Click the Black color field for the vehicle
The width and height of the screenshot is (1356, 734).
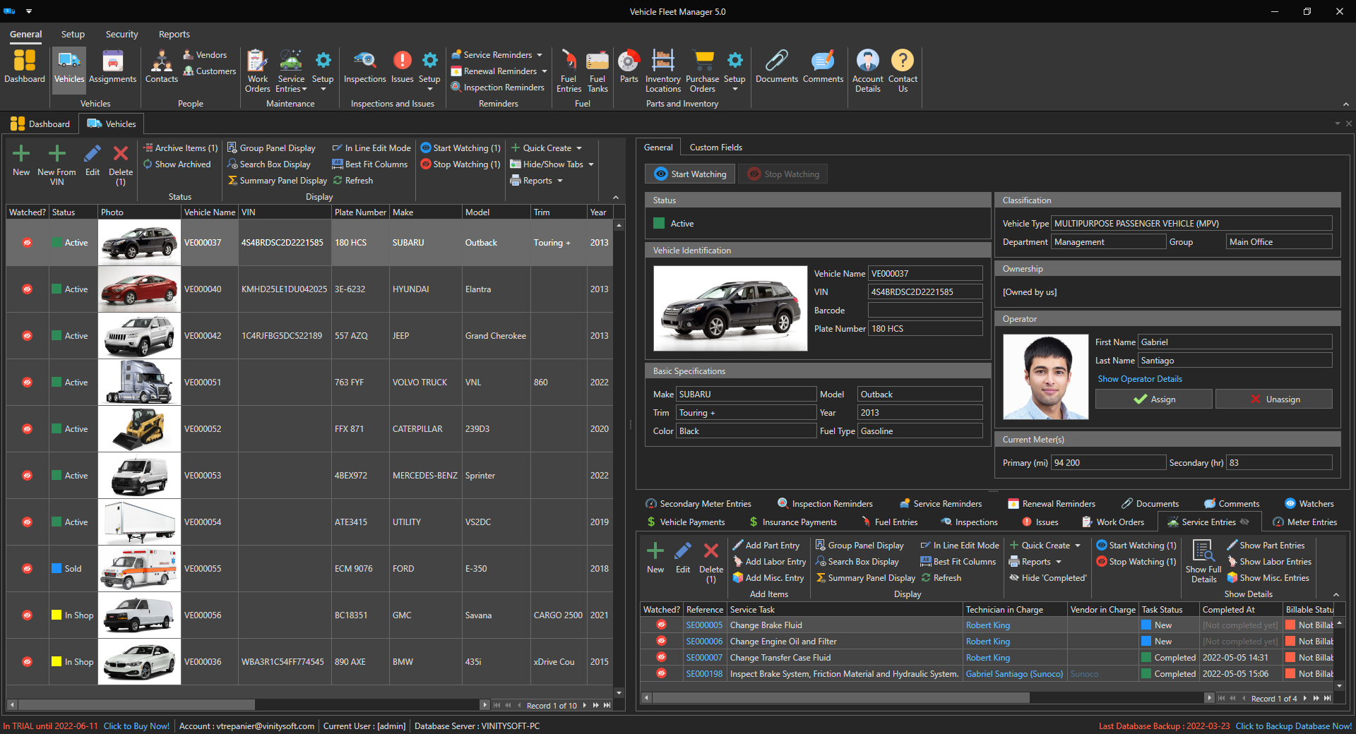tap(746, 431)
